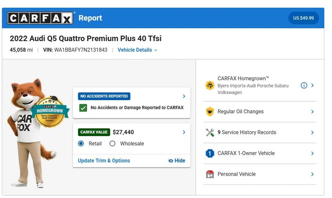The image size is (332, 198).
Task: Click the Report heading next to logo
Action: 90,18
